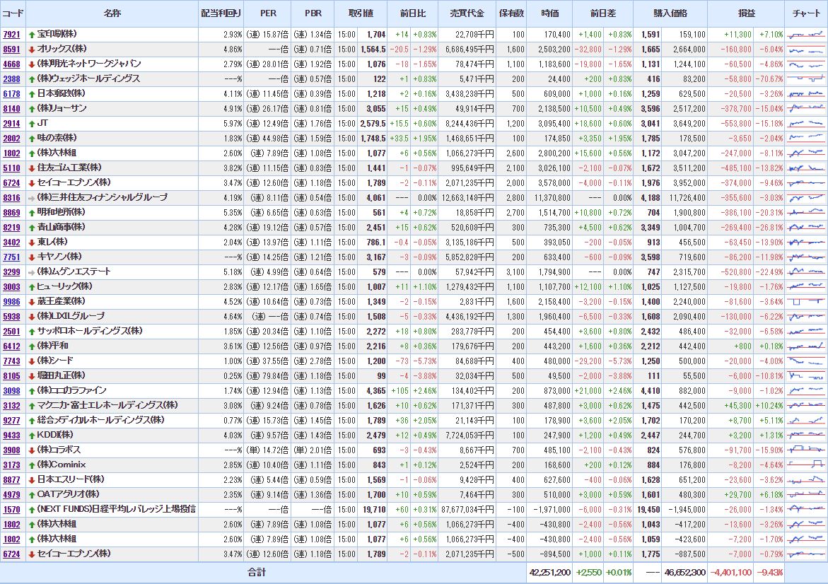The width and height of the screenshot is (828, 584).
Task: Click the down arrow icon next to キヤノン(株)
Action: click(x=32, y=257)
